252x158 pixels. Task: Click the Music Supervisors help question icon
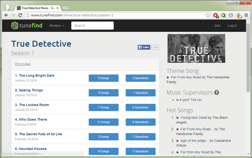(x=217, y=92)
